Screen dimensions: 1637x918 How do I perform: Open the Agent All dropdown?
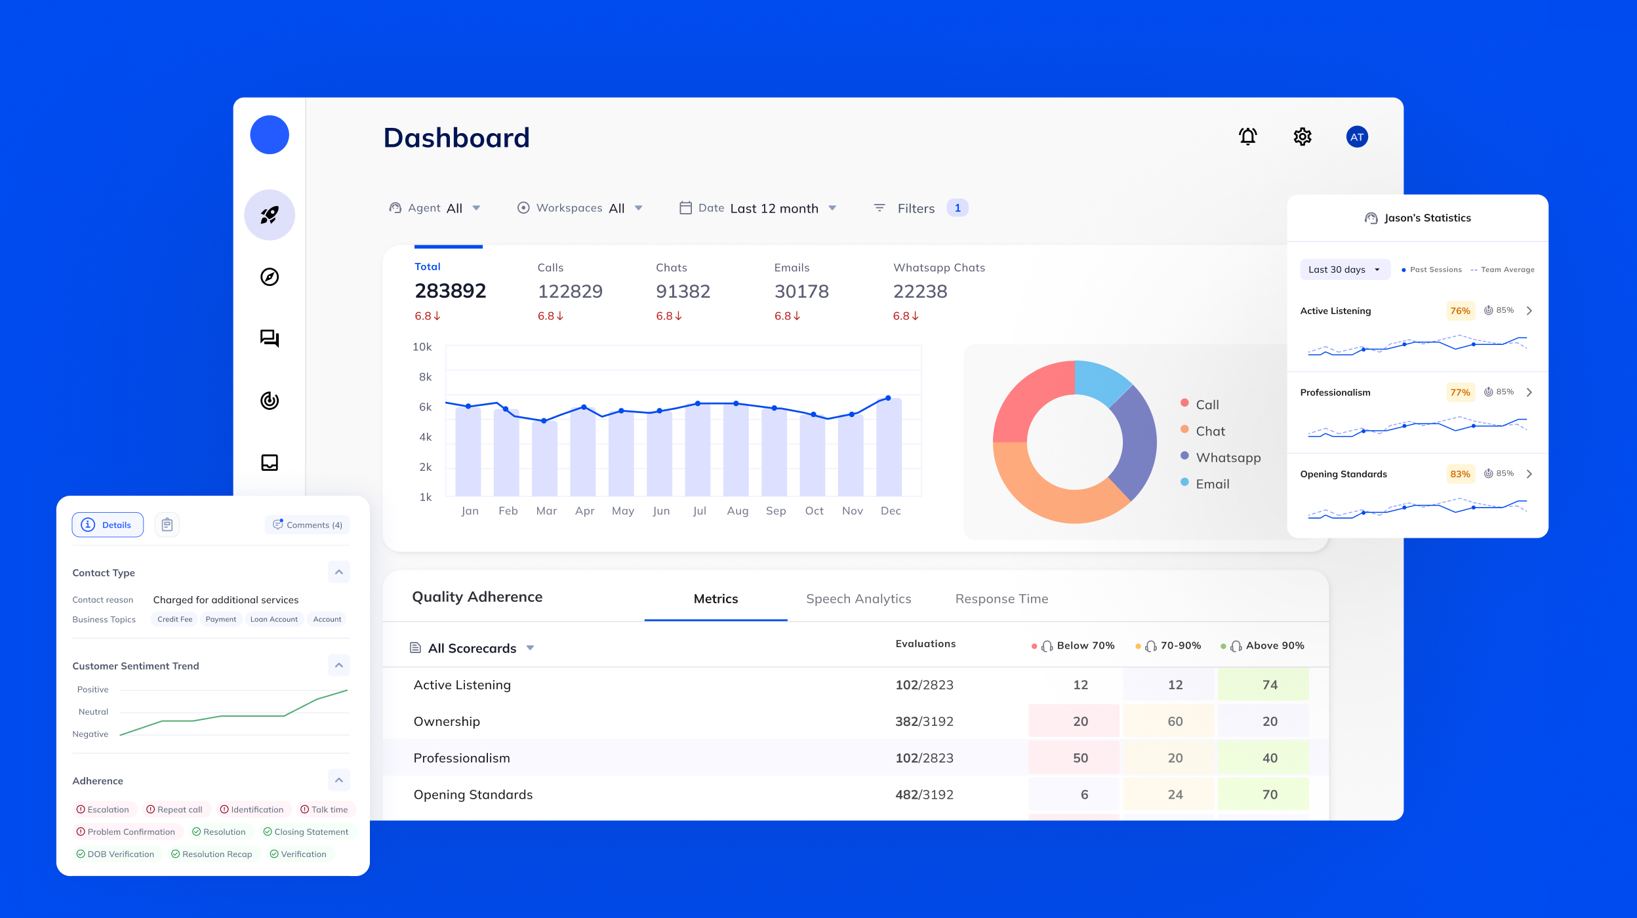click(435, 208)
